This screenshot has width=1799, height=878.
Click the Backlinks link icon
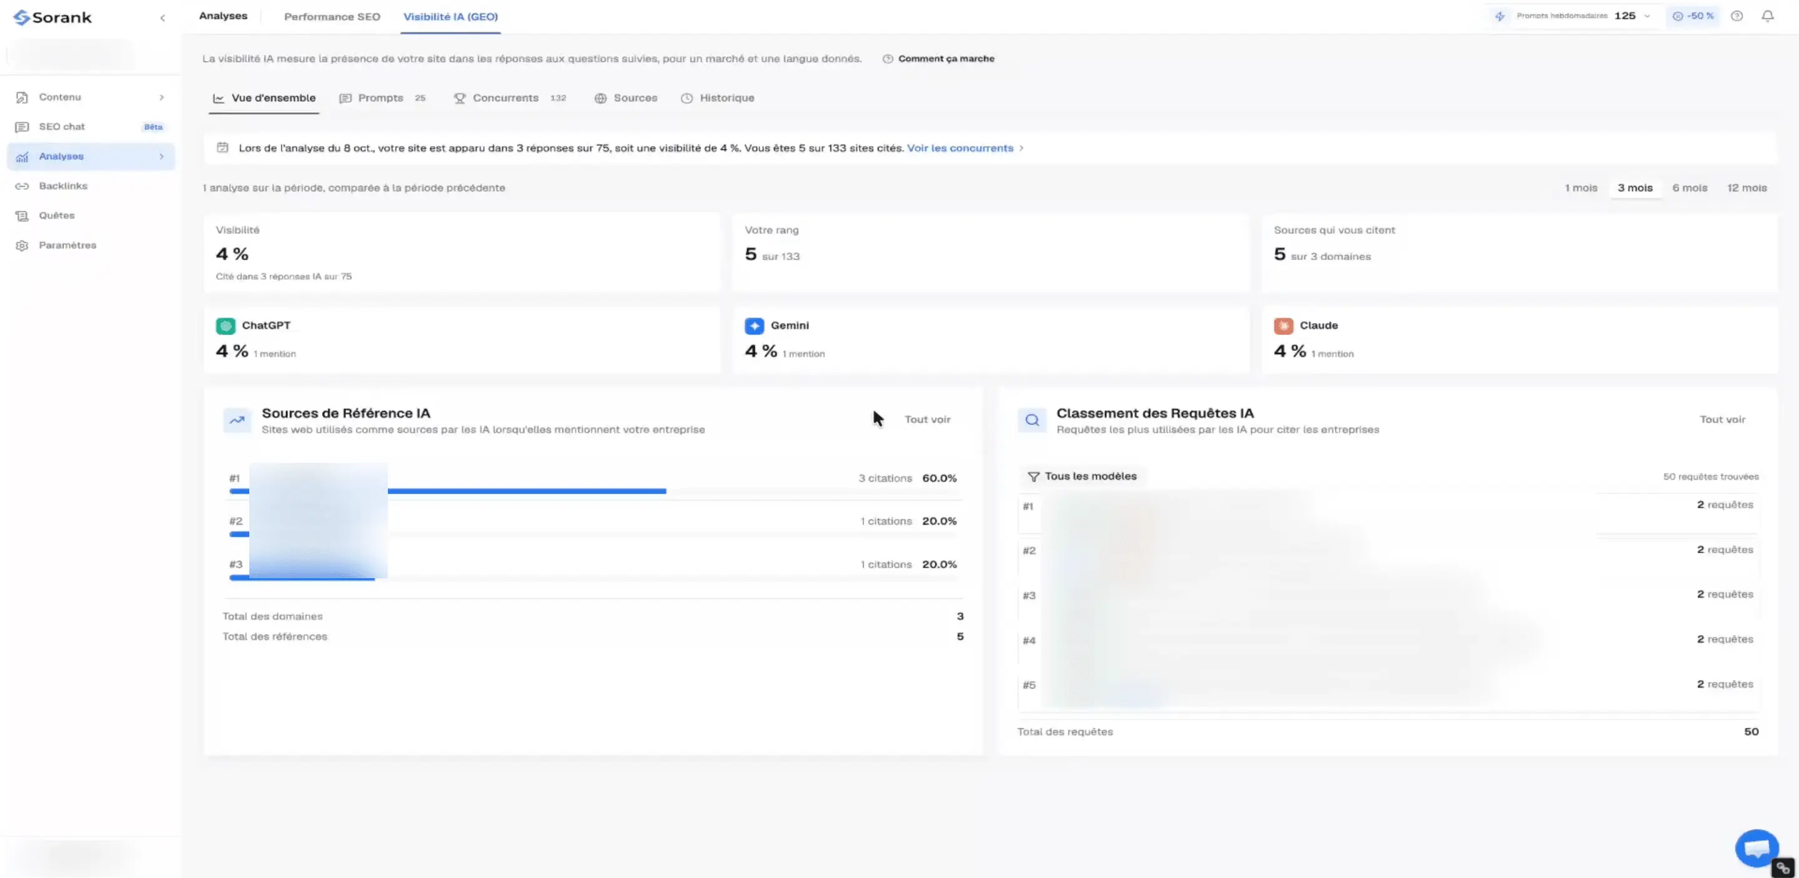coord(22,186)
